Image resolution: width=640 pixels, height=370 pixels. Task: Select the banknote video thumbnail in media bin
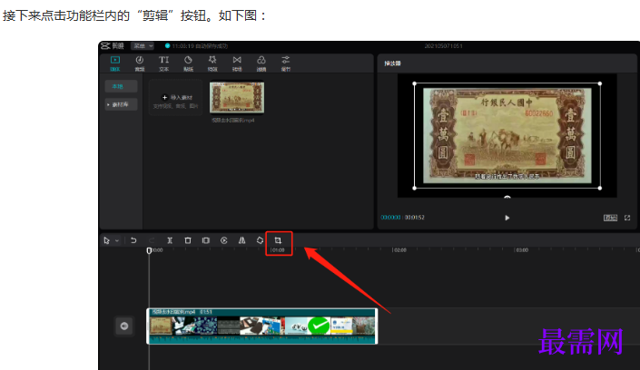237,98
